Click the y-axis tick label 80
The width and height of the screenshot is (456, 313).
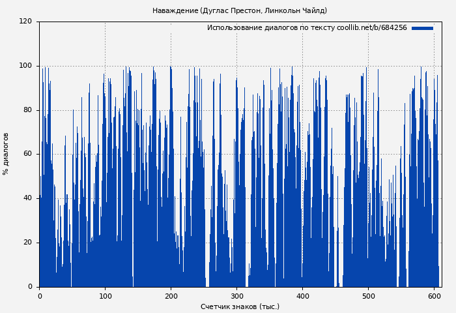(27, 110)
